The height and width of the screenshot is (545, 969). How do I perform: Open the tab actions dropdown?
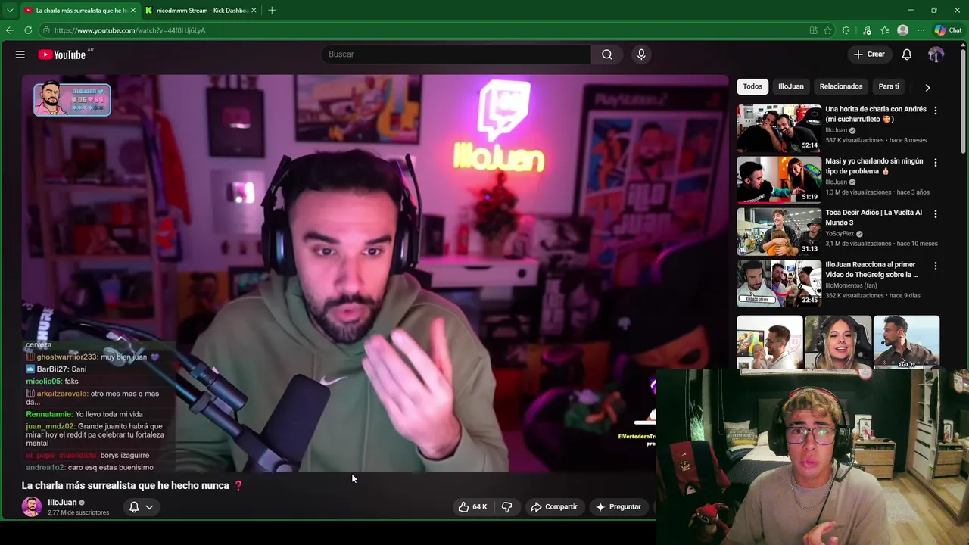[x=10, y=11]
